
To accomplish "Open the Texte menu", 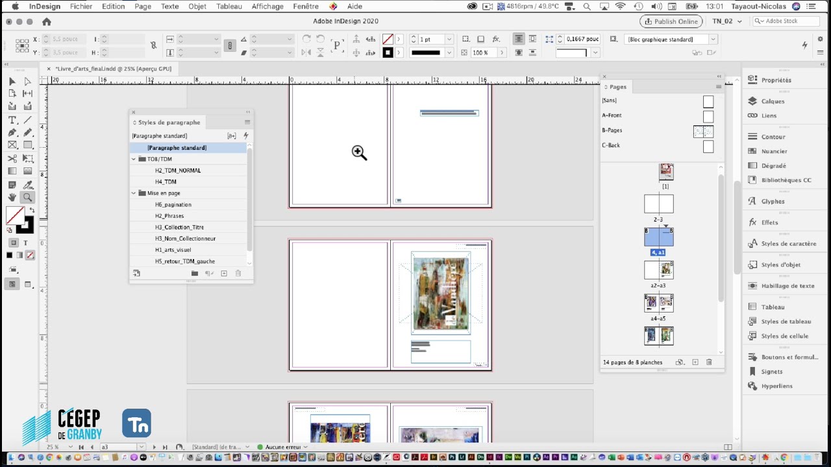I will tap(169, 6).
